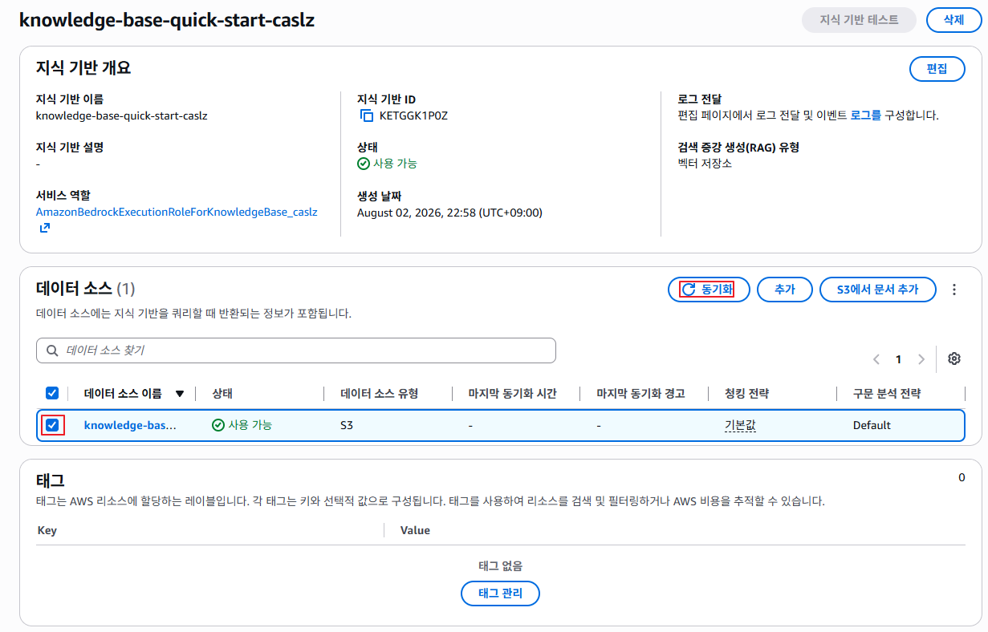
Task: Click the 태그 관리 button
Action: click(x=500, y=594)
